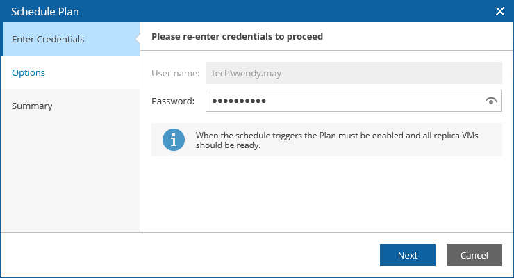The height and width of the screenshot is (278, 514).
Task: Go to the Options step
Action: coord(29,73)
